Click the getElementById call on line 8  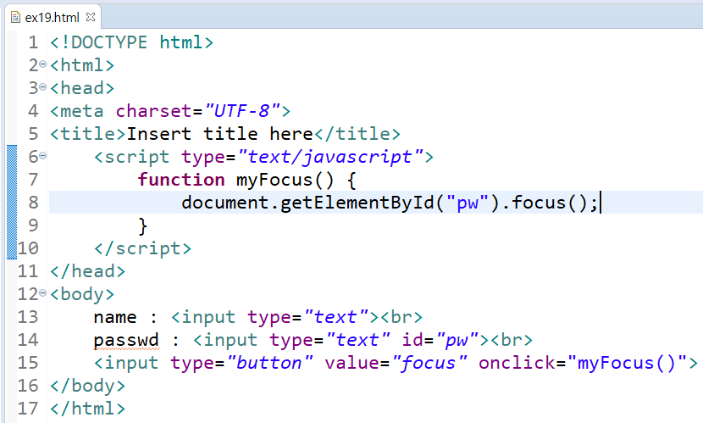tap(357, 203)
